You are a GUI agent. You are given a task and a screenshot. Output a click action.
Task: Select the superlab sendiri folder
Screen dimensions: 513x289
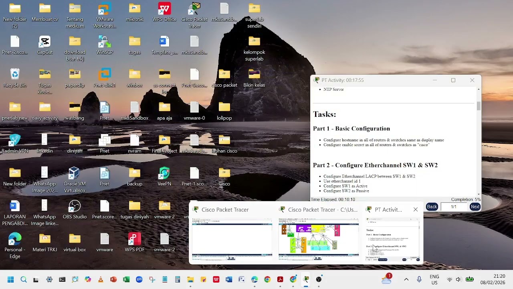(254, 15)
